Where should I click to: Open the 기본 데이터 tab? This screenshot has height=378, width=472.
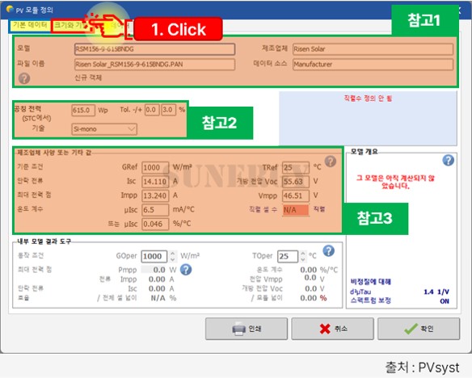(30, 25)
